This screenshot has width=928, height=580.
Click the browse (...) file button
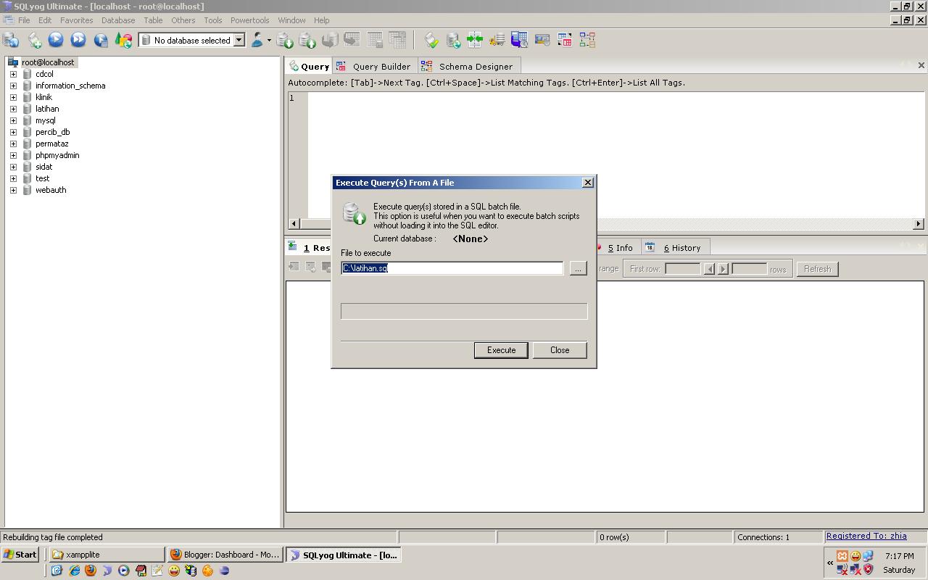(578, 268)
